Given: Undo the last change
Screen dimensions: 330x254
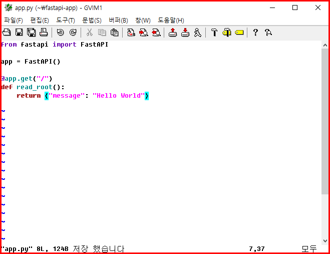Looking at the screenshot, I should [x=61, y=33].
